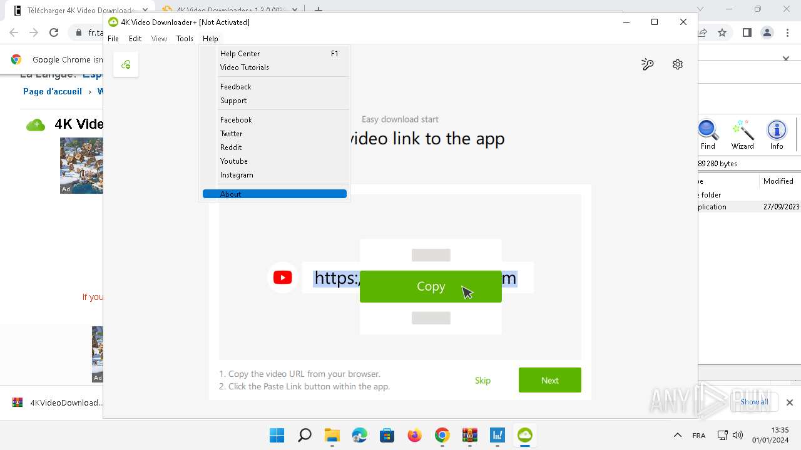Open the taskbar Search icon
The height and width of the screenshot is (450, 801).
[304, 435]
